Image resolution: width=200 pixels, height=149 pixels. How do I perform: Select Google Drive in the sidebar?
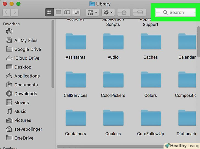point(23,49)
